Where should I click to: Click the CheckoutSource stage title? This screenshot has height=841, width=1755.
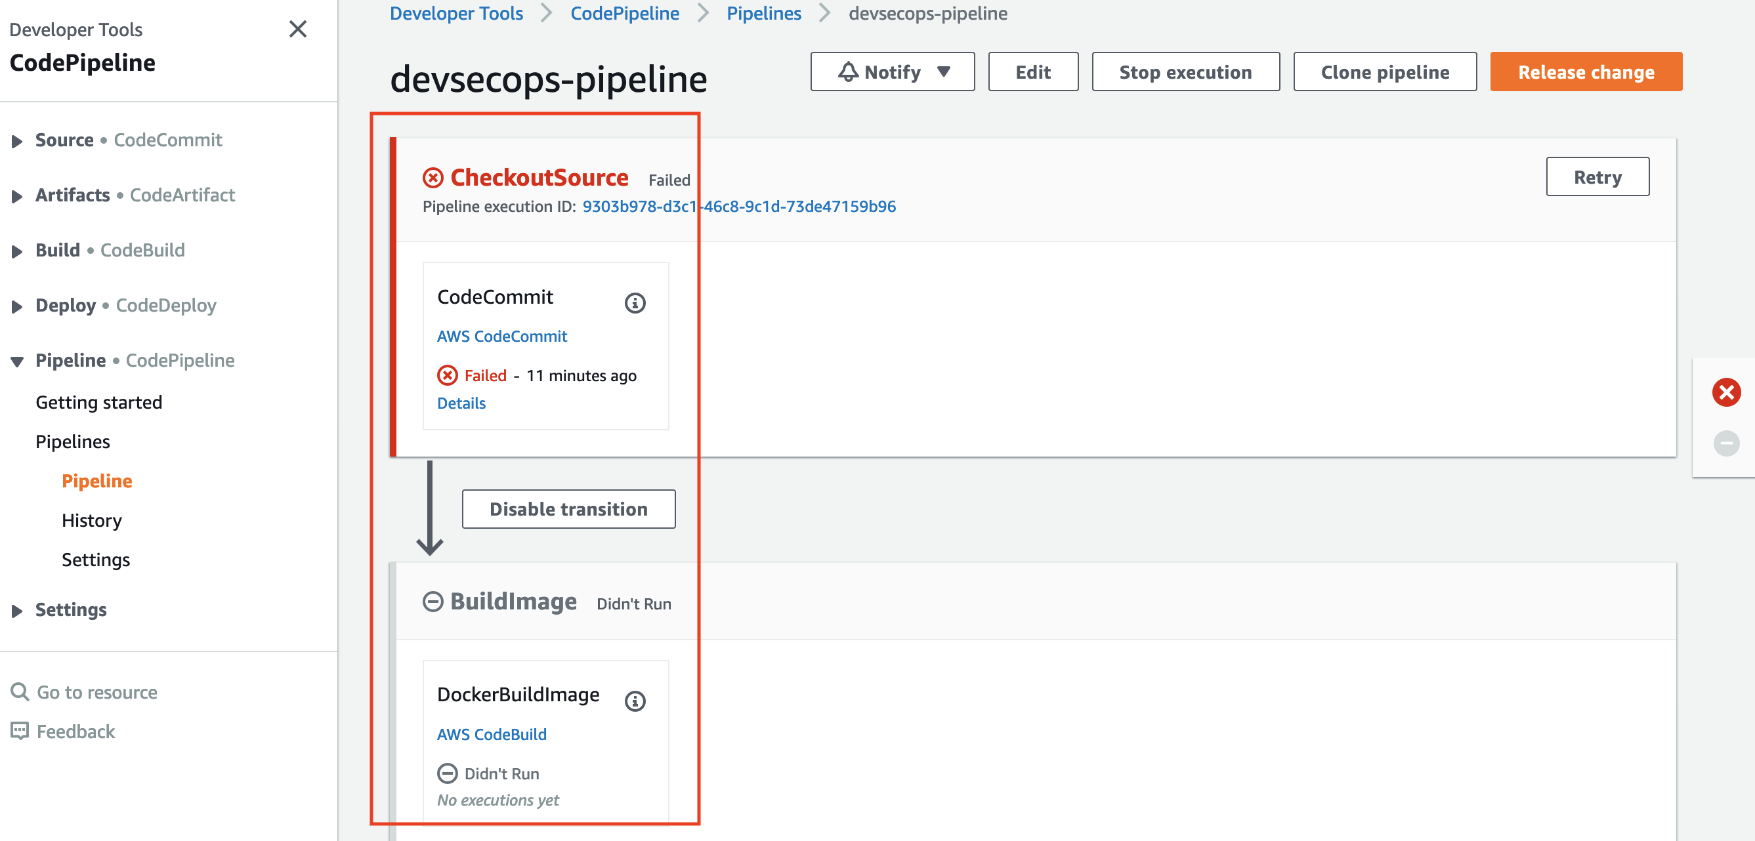point(539,177)
